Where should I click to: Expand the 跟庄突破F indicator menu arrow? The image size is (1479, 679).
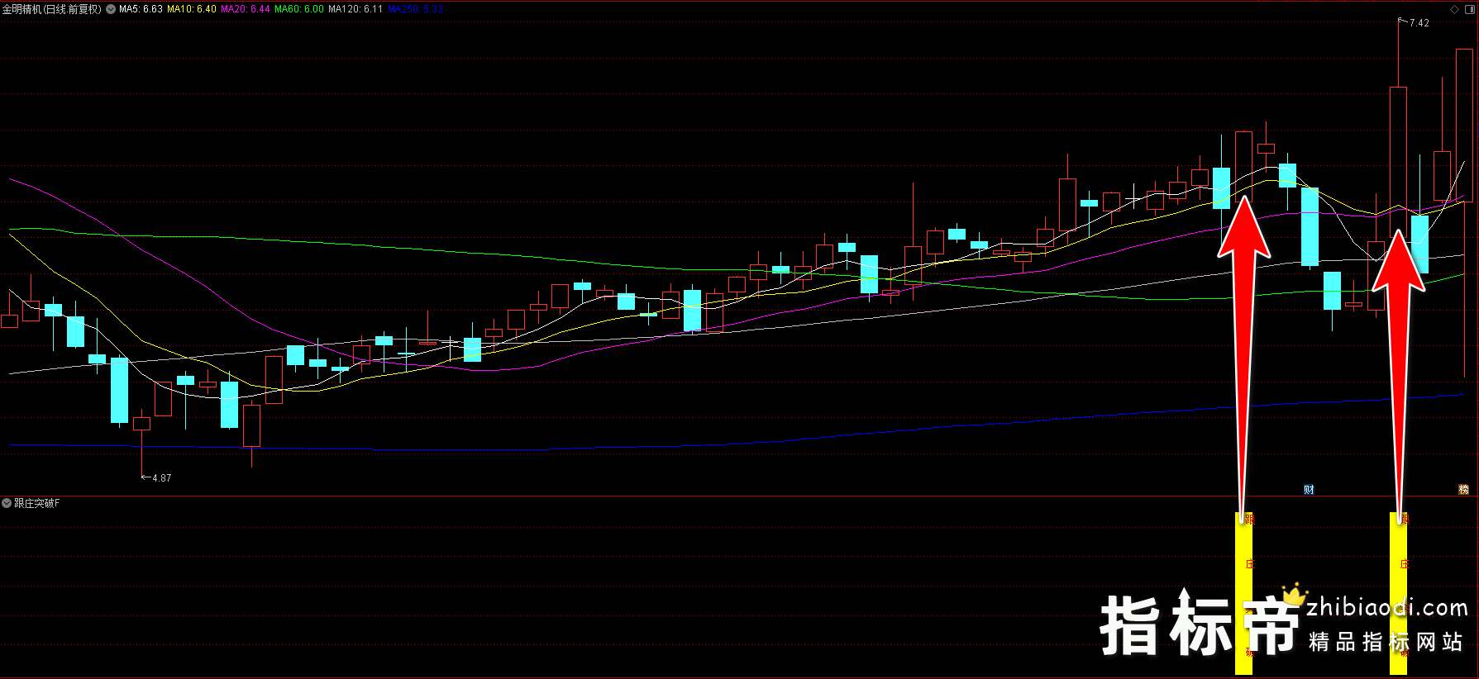[x=7, y=503]
